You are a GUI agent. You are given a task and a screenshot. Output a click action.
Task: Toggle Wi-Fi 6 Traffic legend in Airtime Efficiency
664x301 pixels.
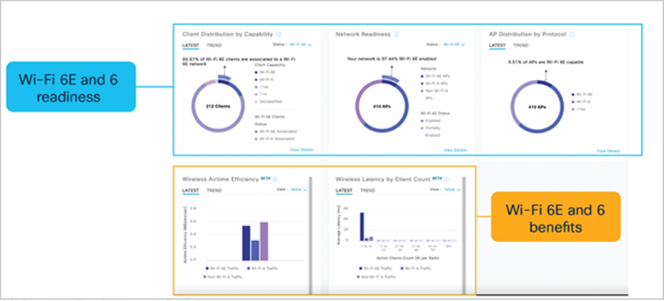pos(261,268)
